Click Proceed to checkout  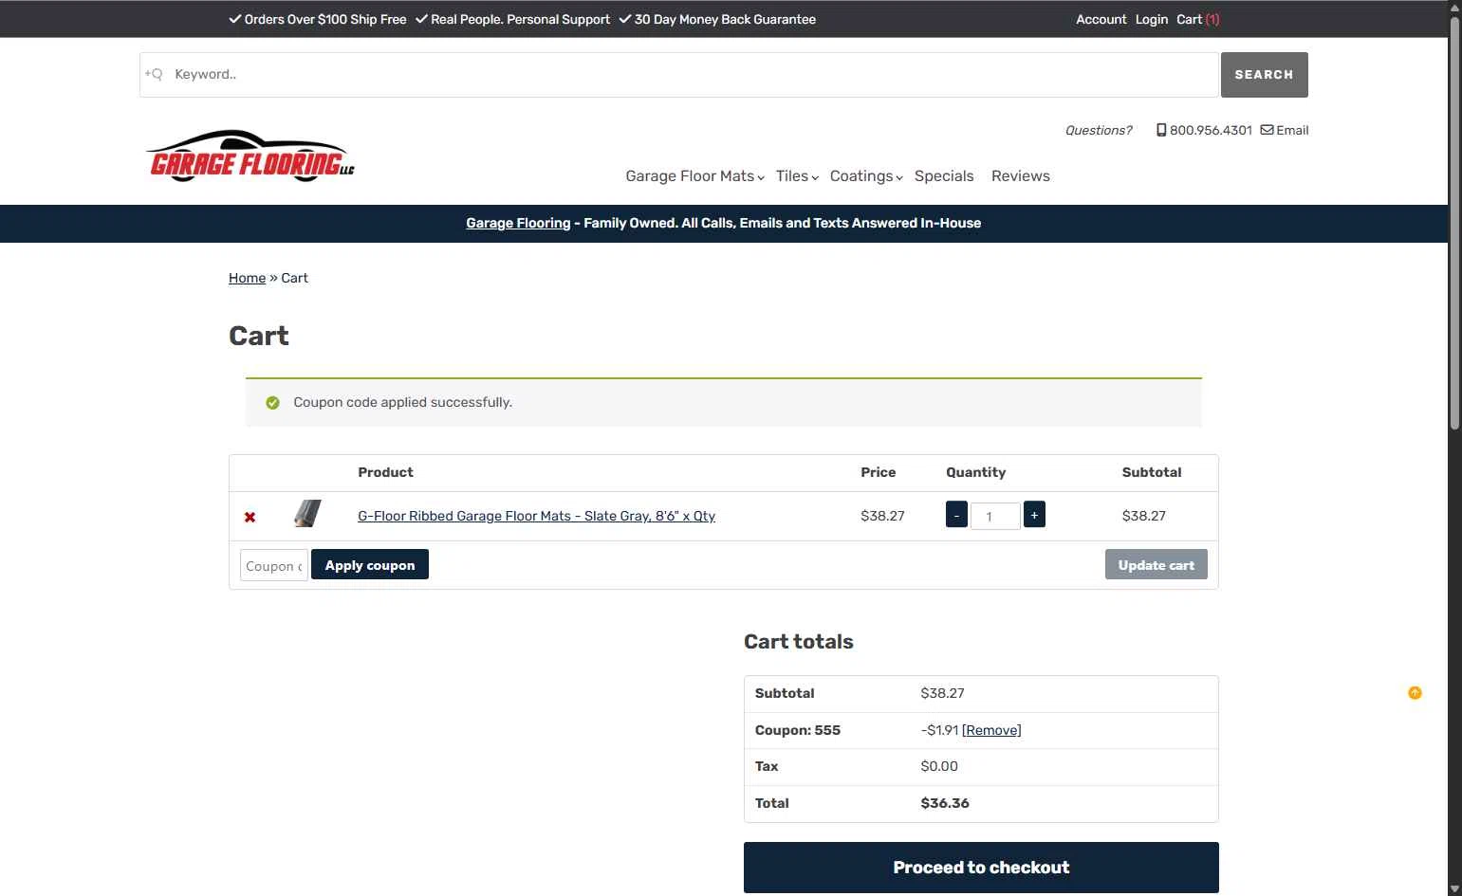point(981,868)
